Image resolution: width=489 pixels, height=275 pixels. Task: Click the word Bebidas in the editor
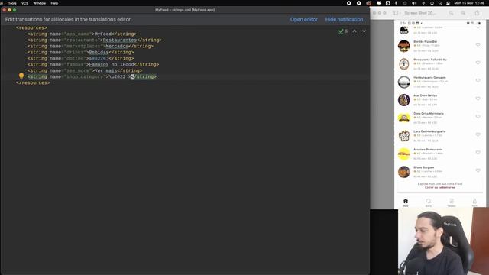point(99,52)
